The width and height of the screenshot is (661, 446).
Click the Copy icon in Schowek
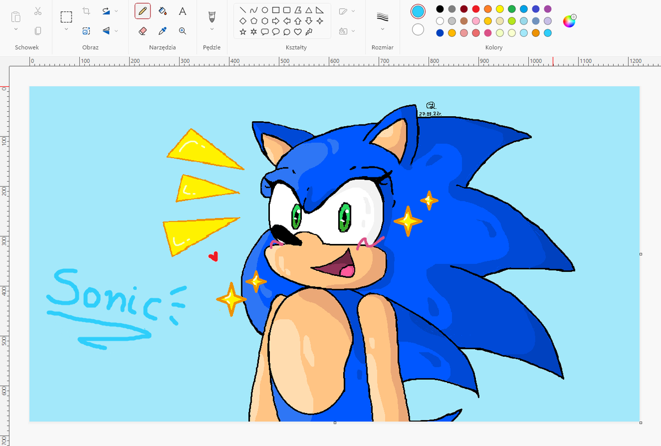(x=37, y=31)
